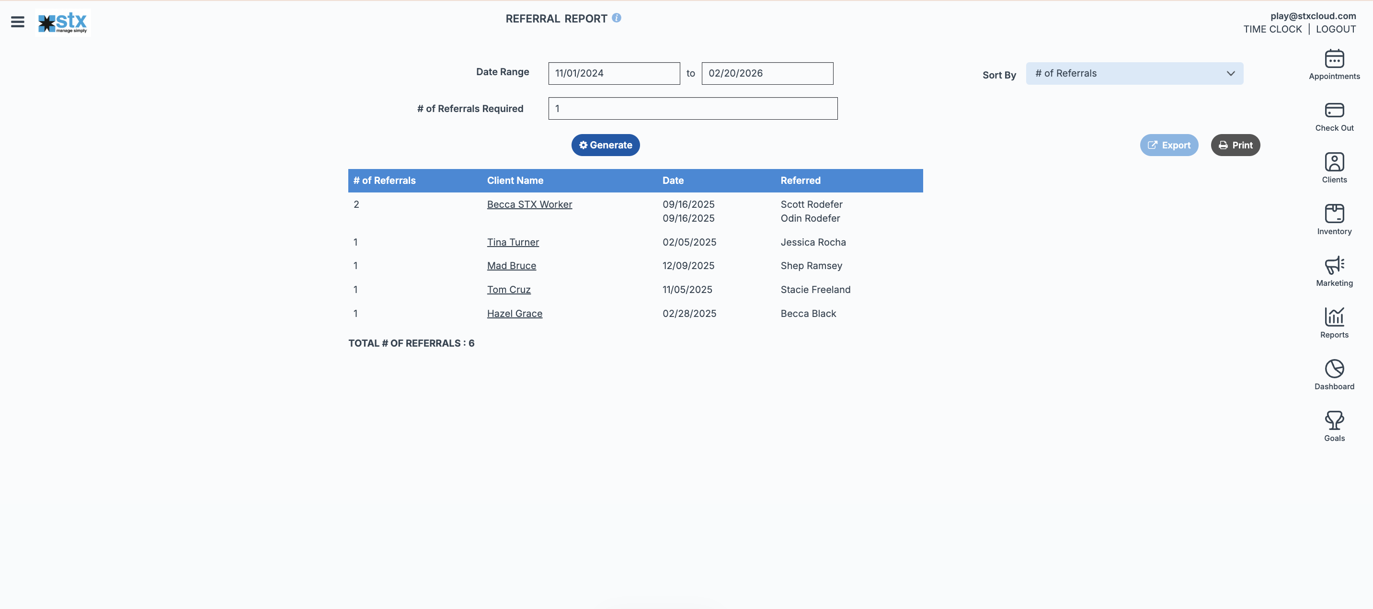
Task: Click the Referral Report info icon
Action: pos(616,18)
